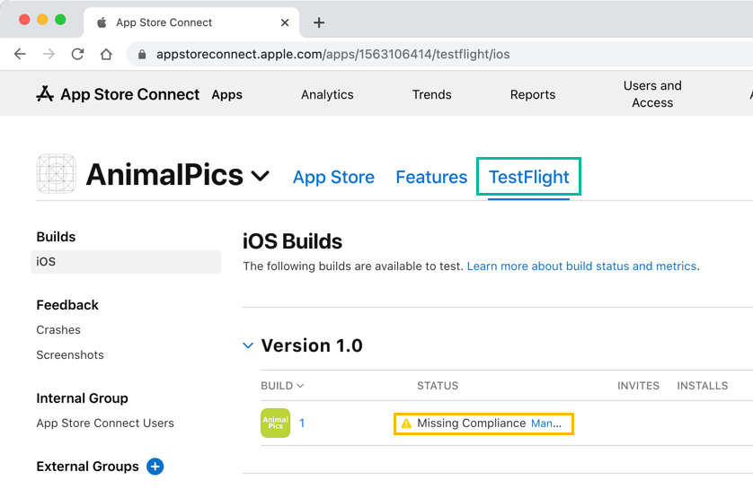Click the Internal Group heading

[82, 398]
